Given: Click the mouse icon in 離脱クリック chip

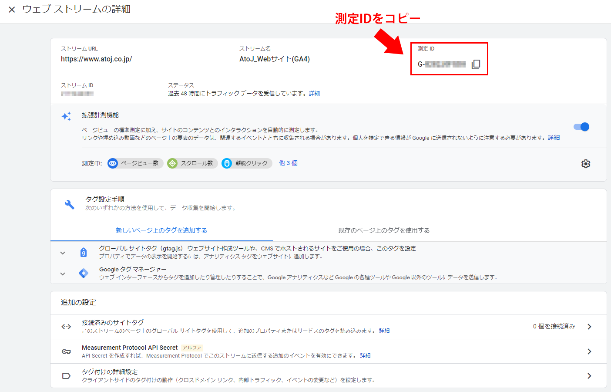Looking at the screenshot, I should (227, 163).
